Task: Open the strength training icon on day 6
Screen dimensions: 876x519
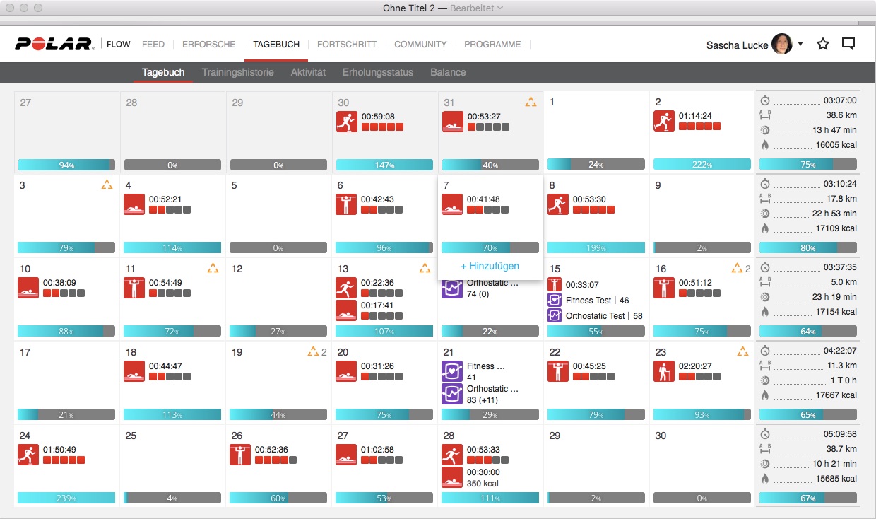Action: [x=346, y=204]
